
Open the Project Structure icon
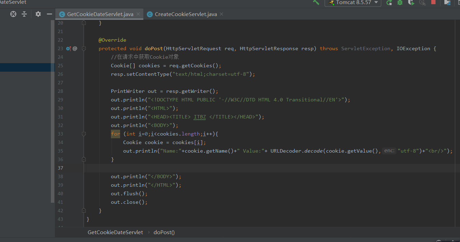tap(447, 3)
